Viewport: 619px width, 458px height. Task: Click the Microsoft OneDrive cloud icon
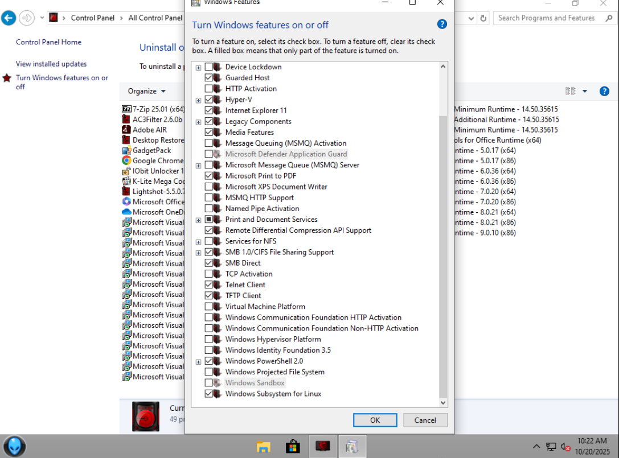pyautogui.click(x=126, y=212)
